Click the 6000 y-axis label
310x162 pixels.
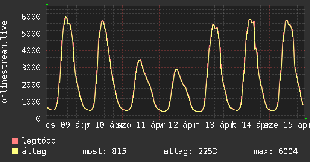click(31, 17)
